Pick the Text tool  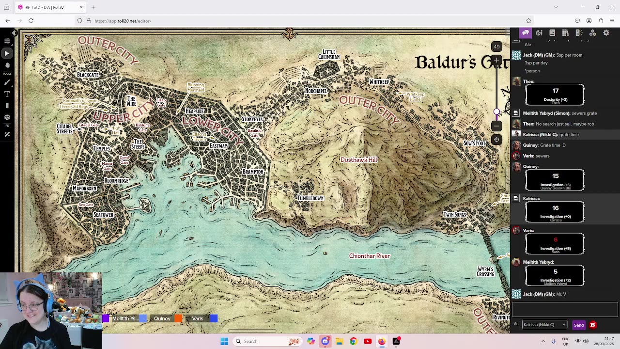(7, 94)
